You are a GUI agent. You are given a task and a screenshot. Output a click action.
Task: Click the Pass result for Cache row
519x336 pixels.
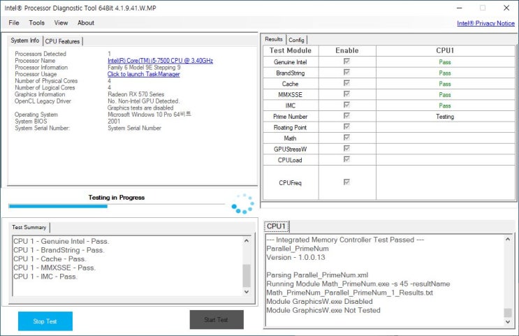[x=445, y=84]
